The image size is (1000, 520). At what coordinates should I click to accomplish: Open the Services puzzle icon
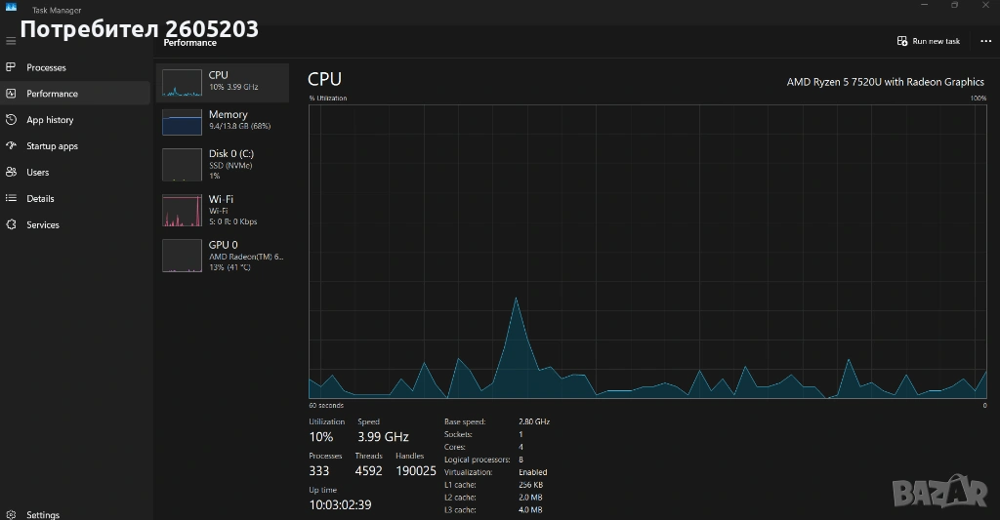click(11, 224)
